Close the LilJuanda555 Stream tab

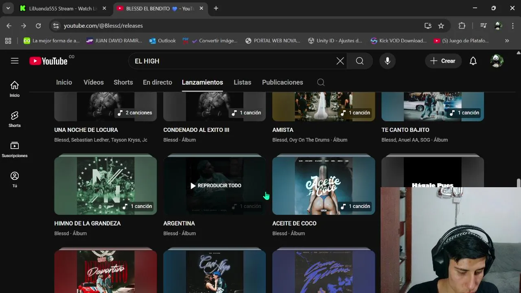(x=104, y=8)
